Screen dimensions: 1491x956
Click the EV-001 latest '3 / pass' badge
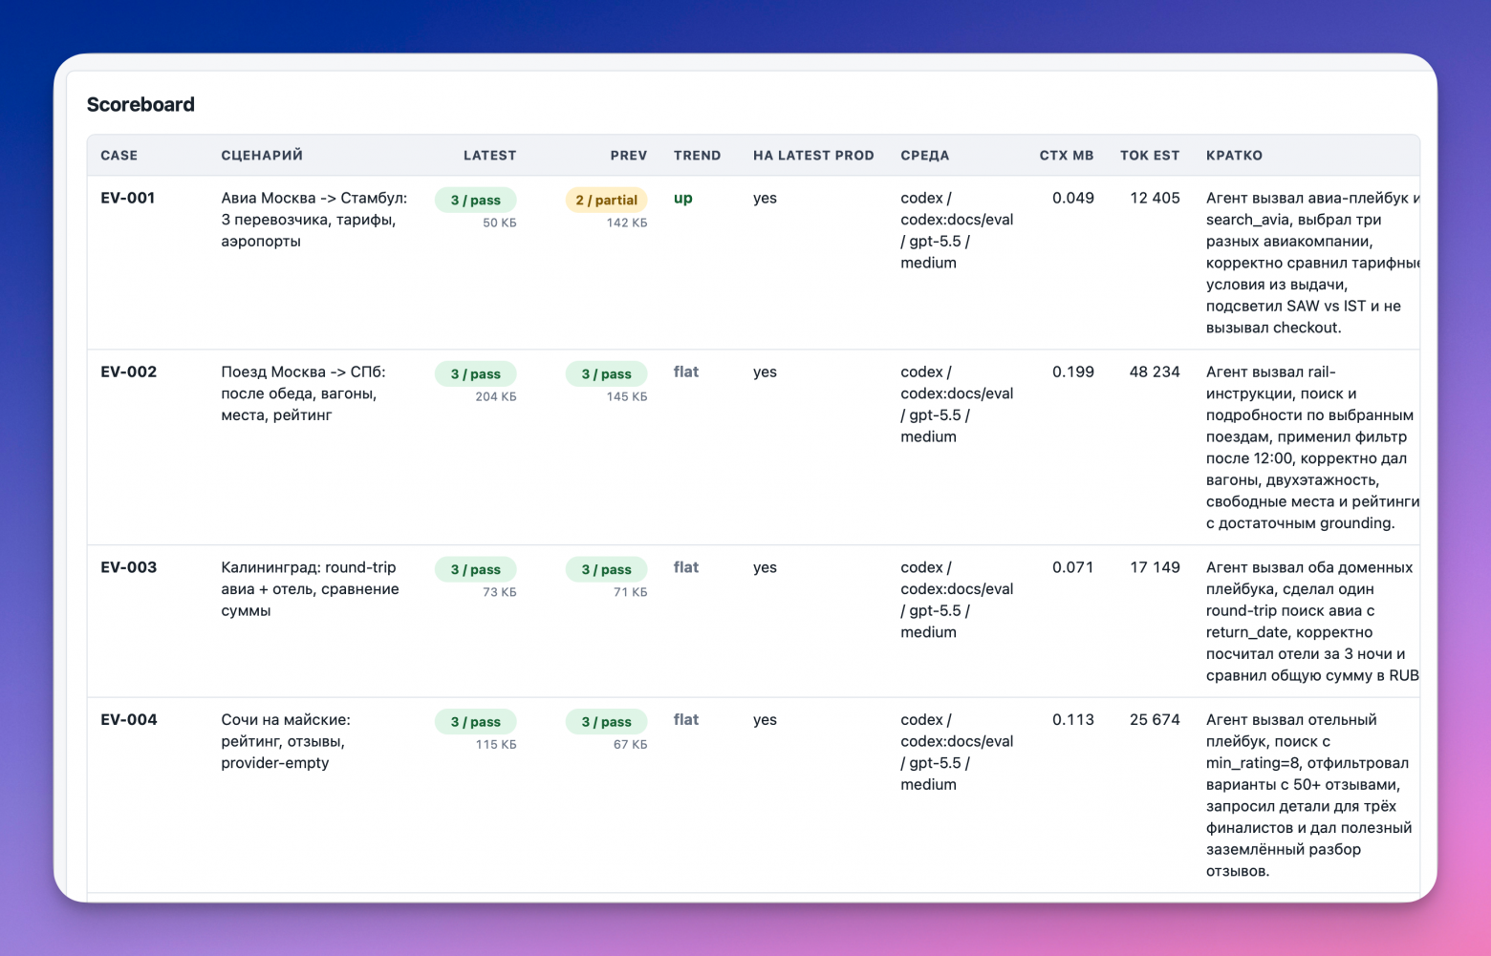pos(476,200)
